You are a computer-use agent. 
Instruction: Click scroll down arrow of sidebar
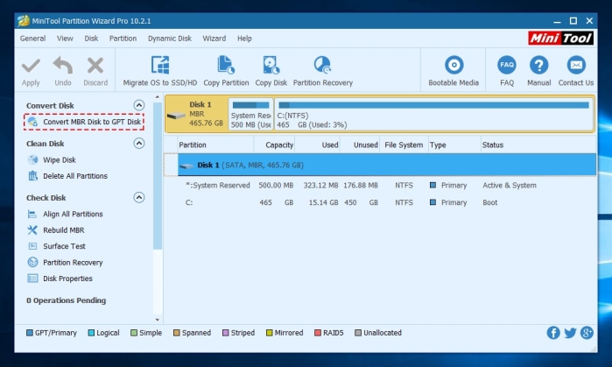click(x=158, y=319)
